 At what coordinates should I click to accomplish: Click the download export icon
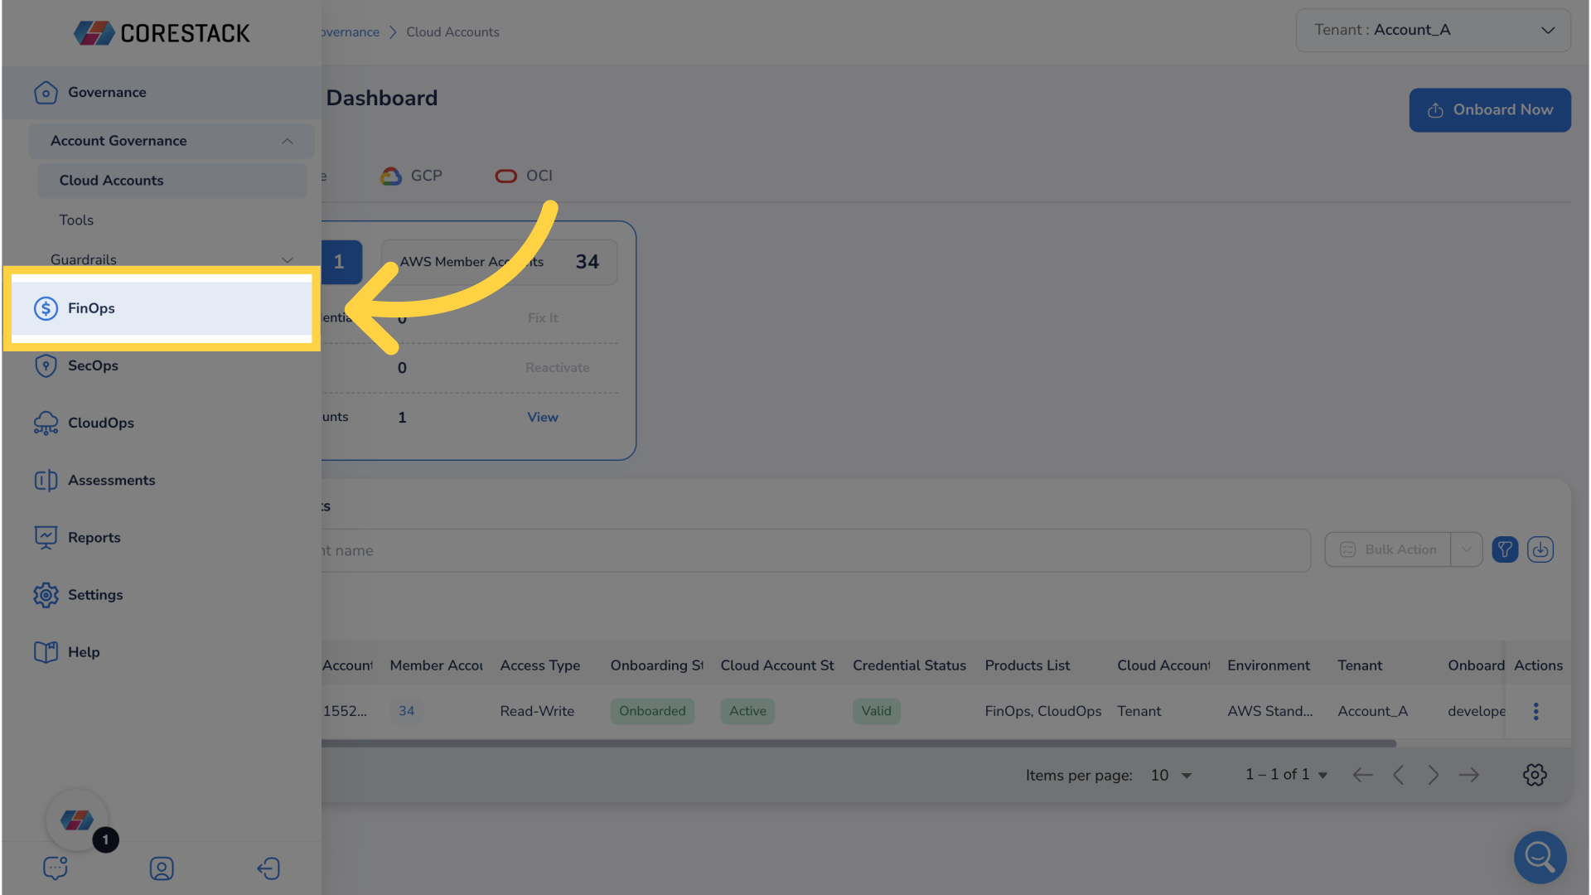[1540, 549]
